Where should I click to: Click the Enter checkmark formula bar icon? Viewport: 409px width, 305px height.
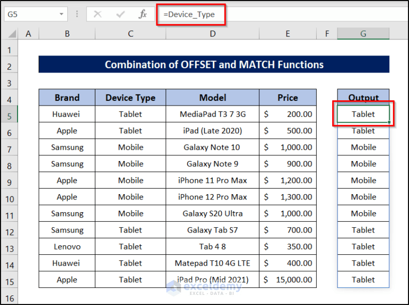[x=121, y=14]
